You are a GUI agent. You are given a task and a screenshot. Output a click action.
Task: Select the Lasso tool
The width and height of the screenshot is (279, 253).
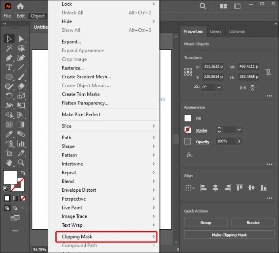(x=21, y=48)
